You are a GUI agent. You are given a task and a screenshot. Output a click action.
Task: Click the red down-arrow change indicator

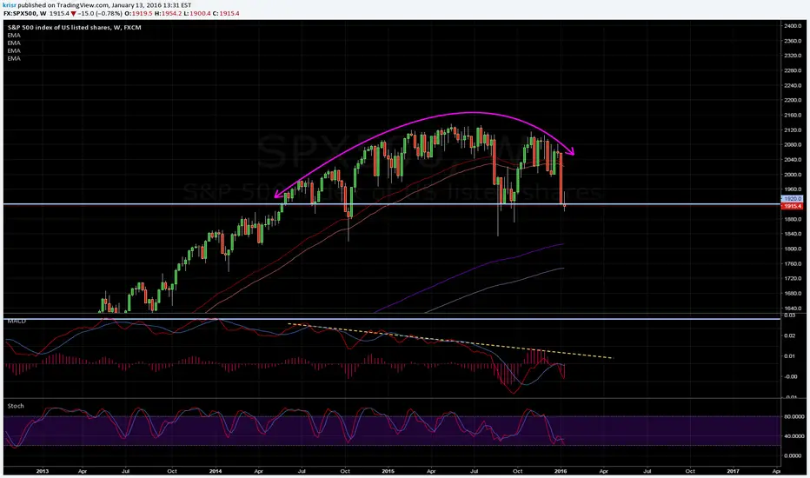[x=73, y=13]
